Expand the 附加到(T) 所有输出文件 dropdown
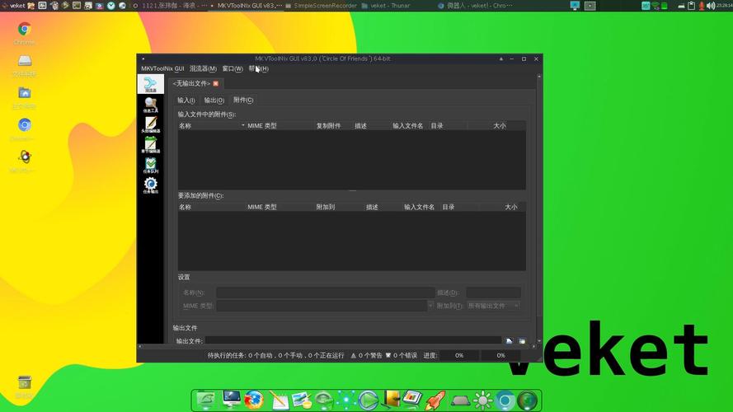Image resolution: width=733 pixels, height=412 pixels. pos(493,306)
